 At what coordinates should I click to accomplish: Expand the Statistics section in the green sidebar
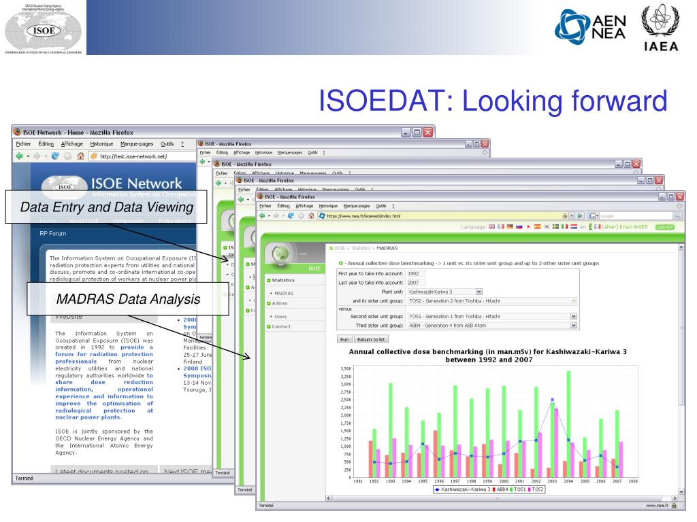coord(283,281)
